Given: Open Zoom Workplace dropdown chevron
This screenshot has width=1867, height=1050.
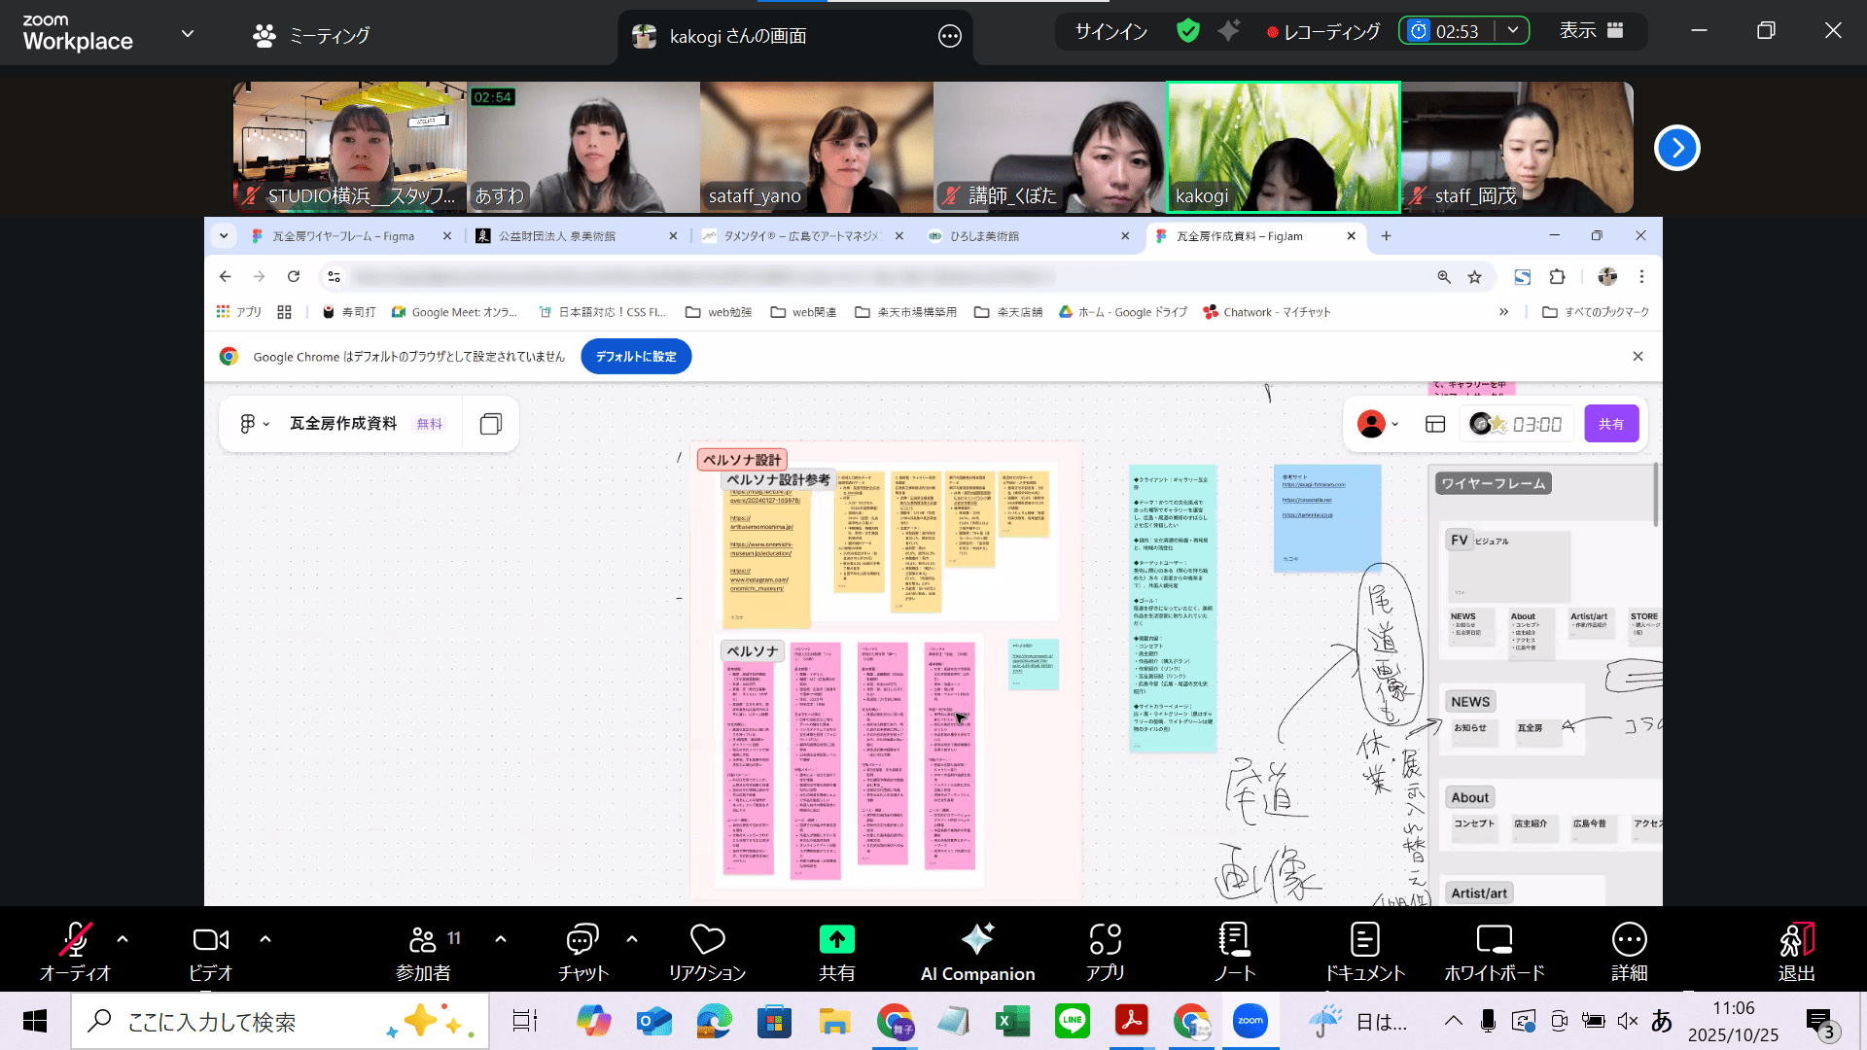Looking at the screenshot, I should pos(188,33).
